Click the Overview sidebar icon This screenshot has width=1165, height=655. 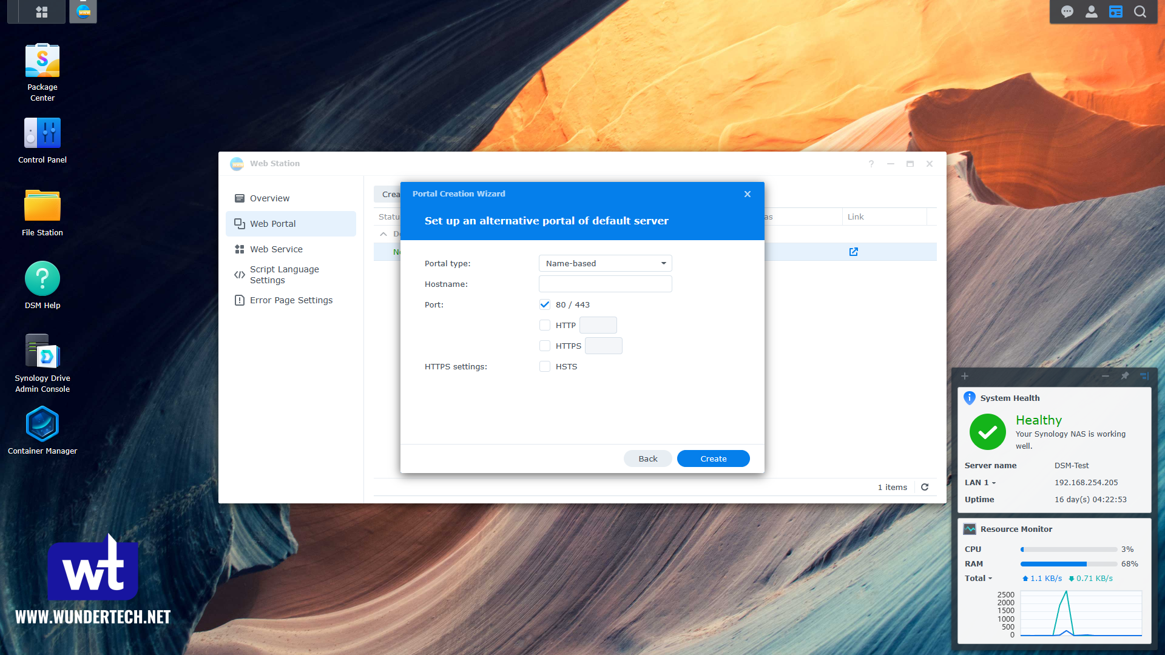point(239,198)
